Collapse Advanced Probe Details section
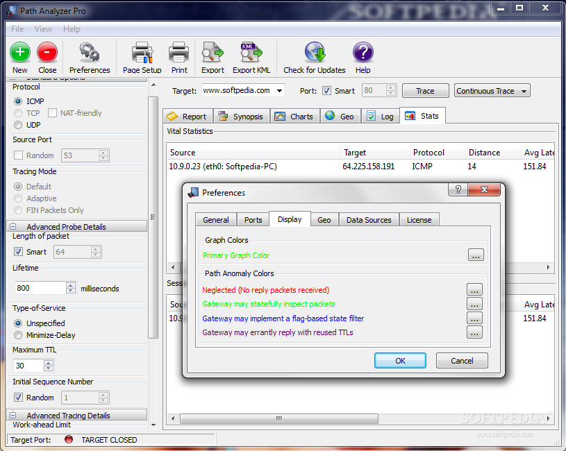Screen dimensions: 566x451 (13, 226)
